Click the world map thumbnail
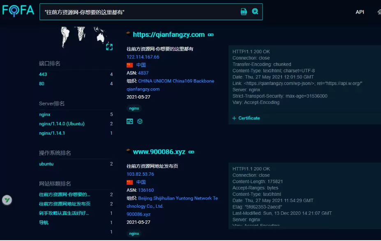Viewport: 381px width, 241px height. click(84, 37)
